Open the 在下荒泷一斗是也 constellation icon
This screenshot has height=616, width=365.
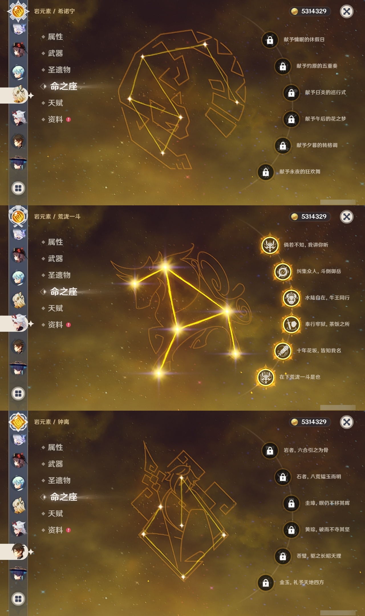tap(265, 377)
